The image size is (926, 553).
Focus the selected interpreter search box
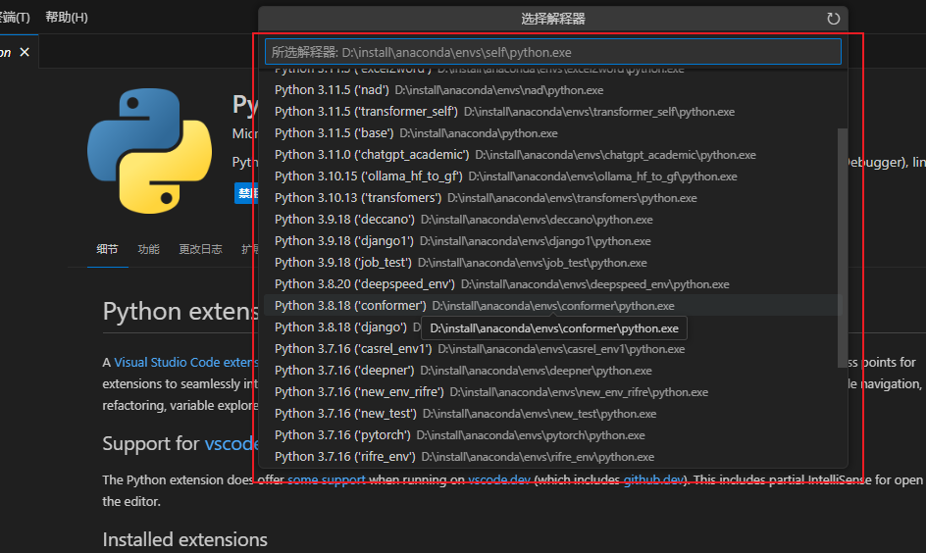(553, 52)
